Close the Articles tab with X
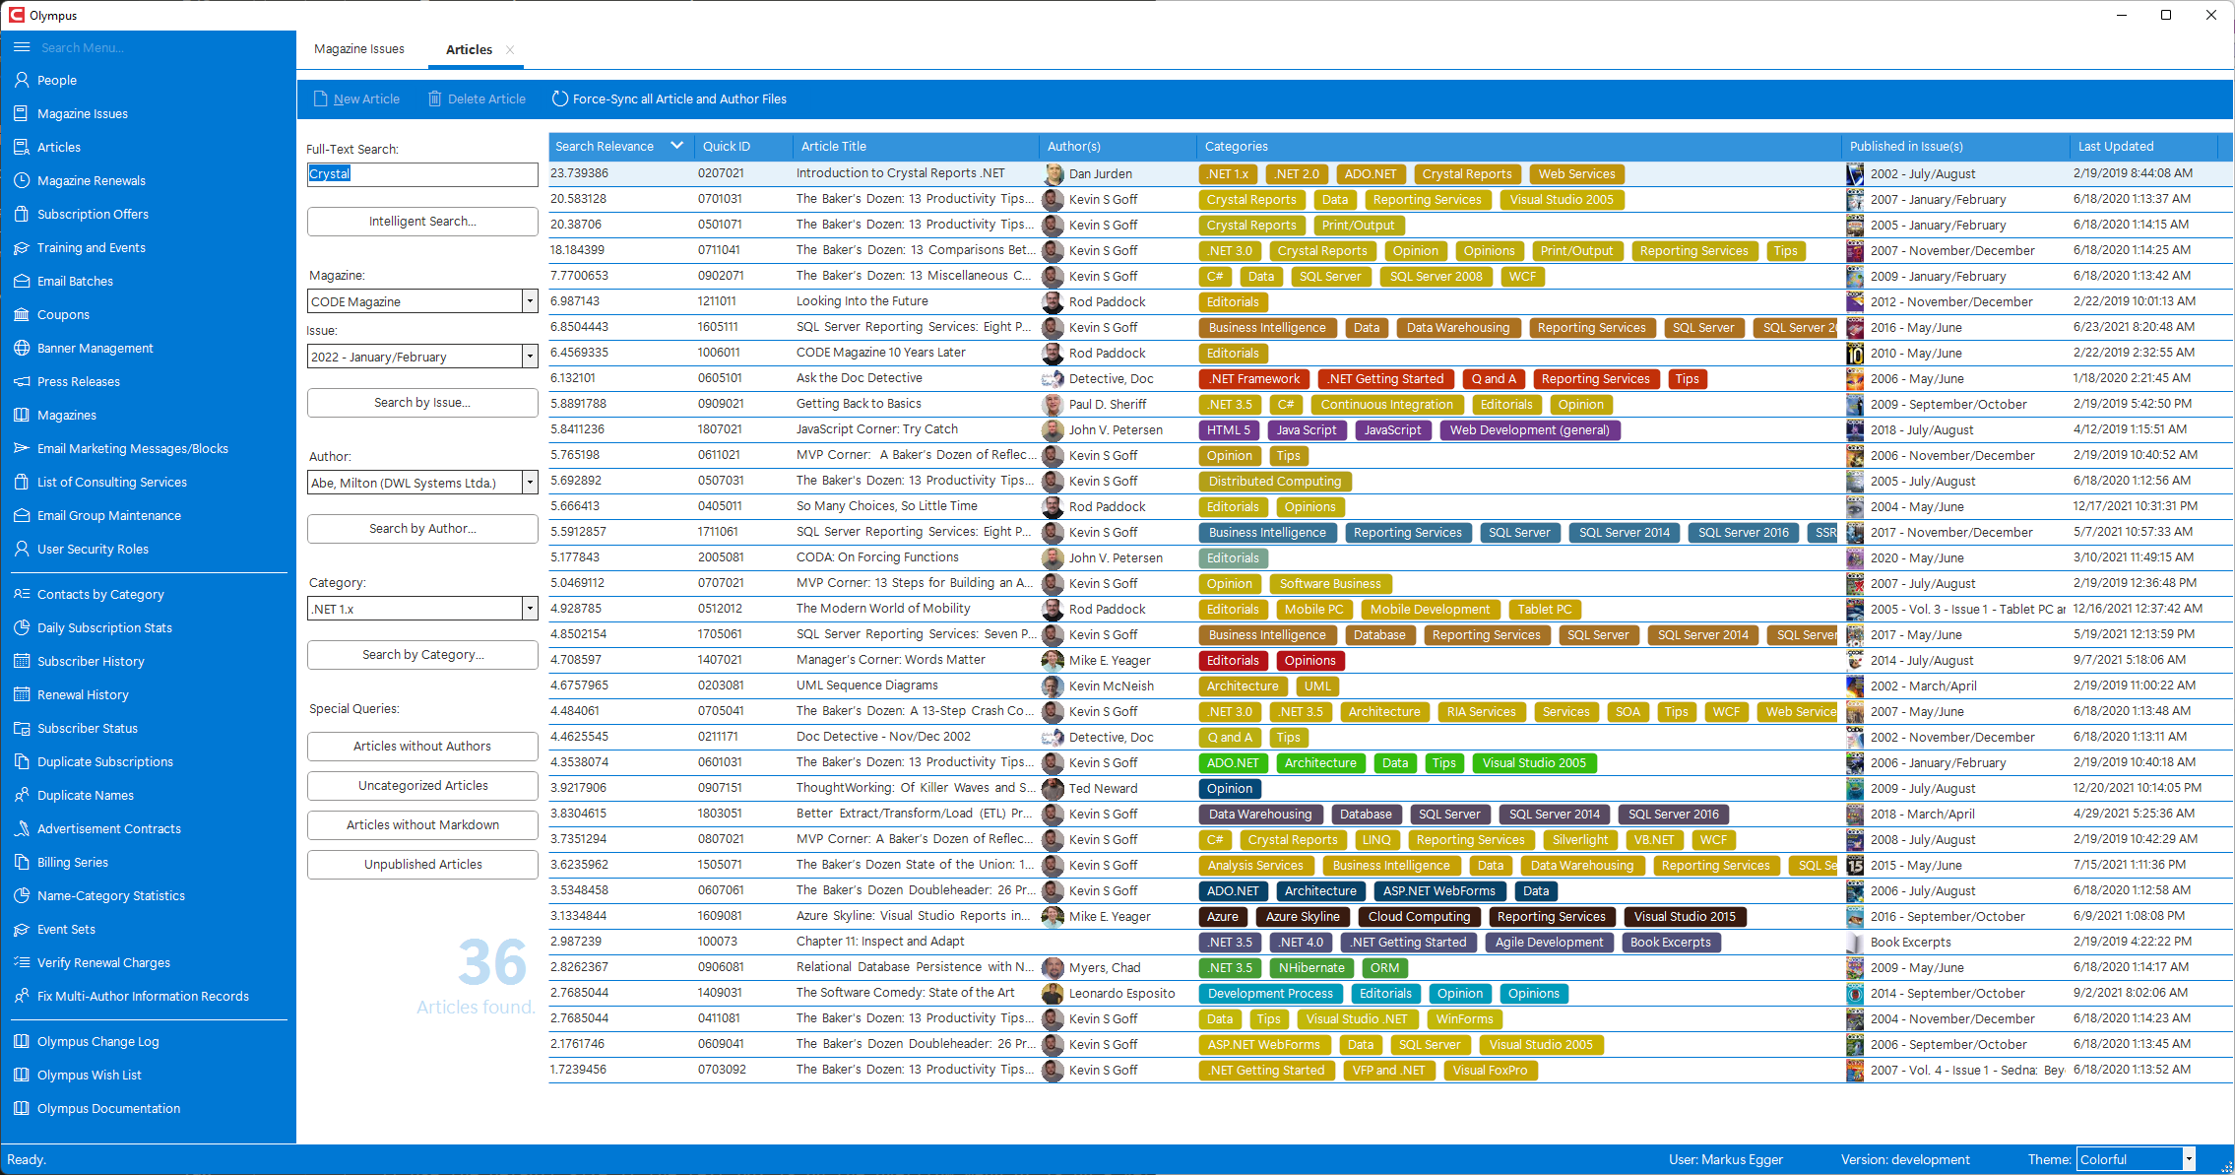Screen dimensions: 2235x1175 pyautogui.click(x=510, y=50)
